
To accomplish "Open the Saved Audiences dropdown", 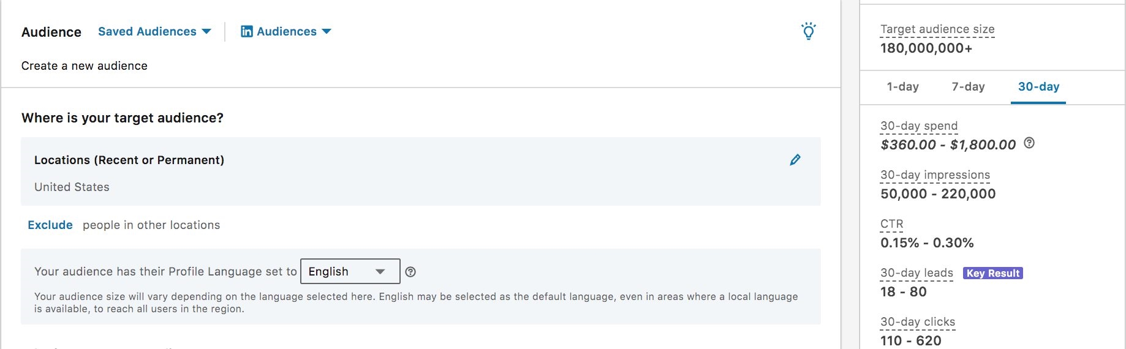I will tap(154, 32).
